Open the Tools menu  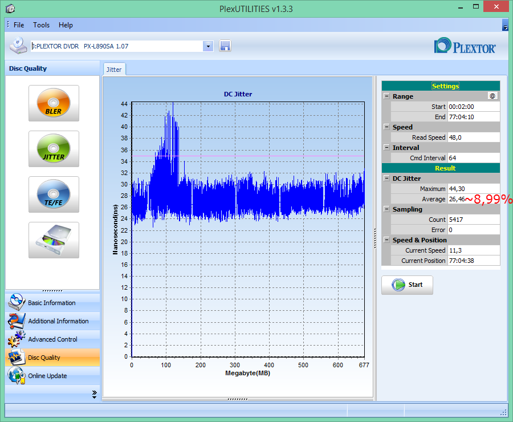(x=41, y=25)
